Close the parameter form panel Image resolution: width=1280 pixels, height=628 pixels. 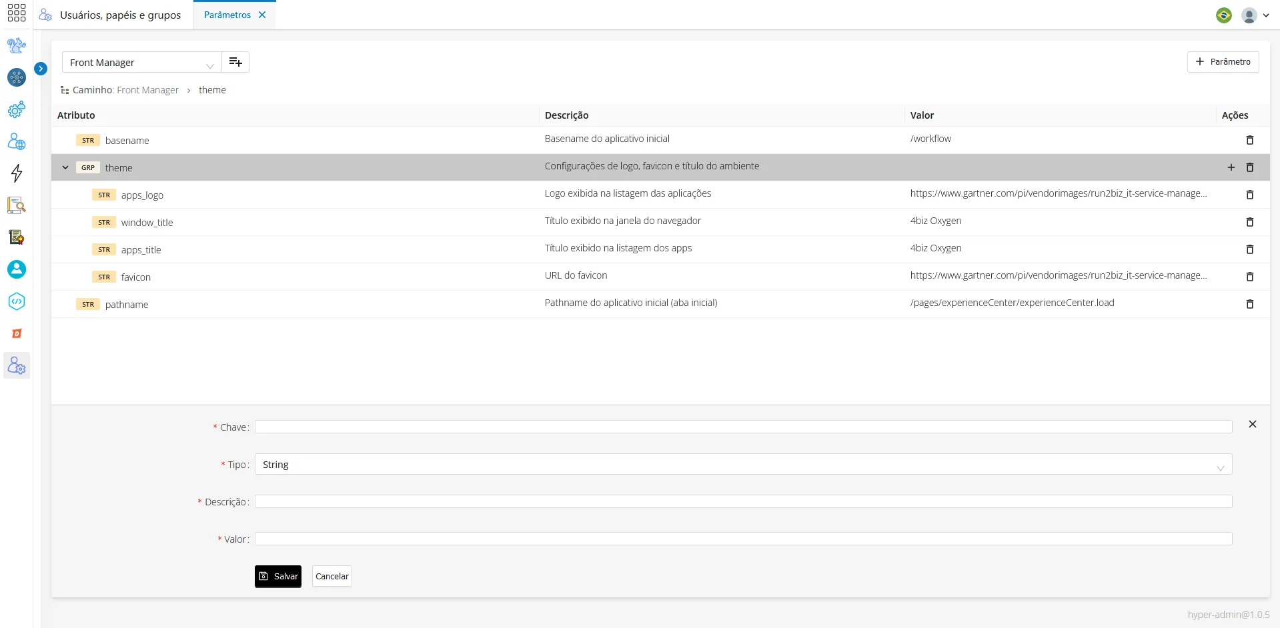click(x=1253, y=424)
